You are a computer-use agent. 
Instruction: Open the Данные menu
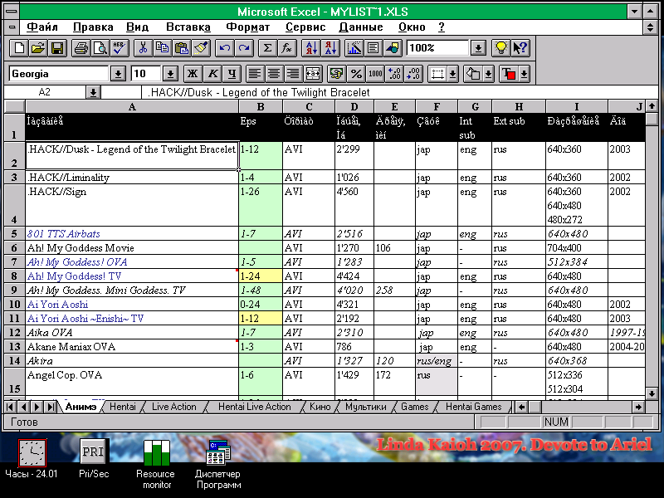(361, 27)
